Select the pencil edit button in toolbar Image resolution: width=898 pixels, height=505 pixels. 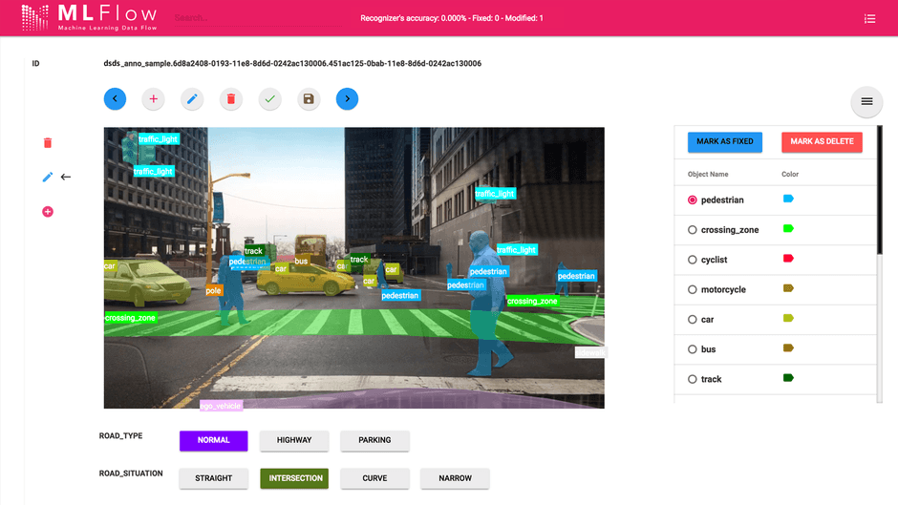[x=192, y=98]
